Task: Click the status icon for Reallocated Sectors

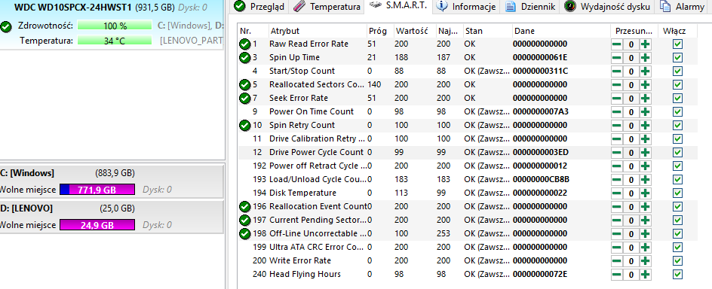Action: (244, 85)
